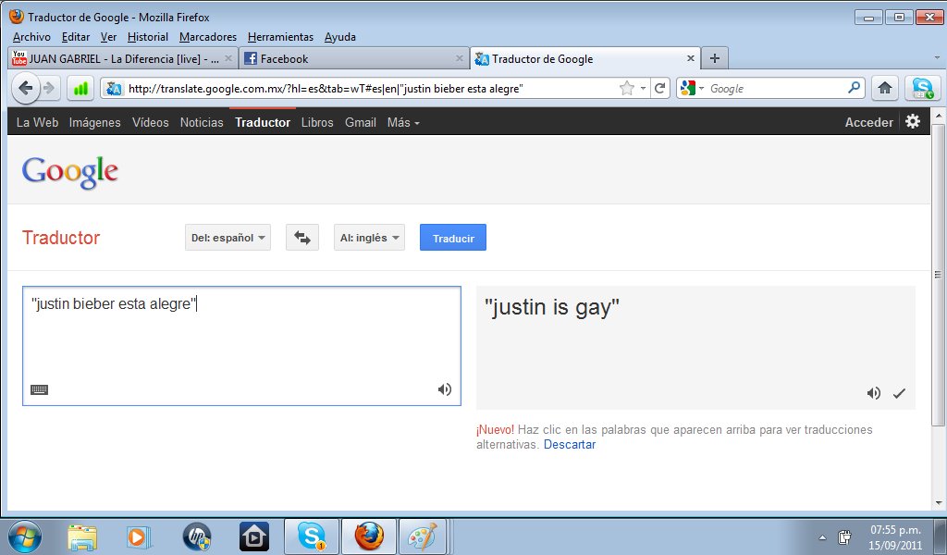The width and height of the screenshot is (947, 555).
Task: Open the browser home page icon
Action: 885,88
